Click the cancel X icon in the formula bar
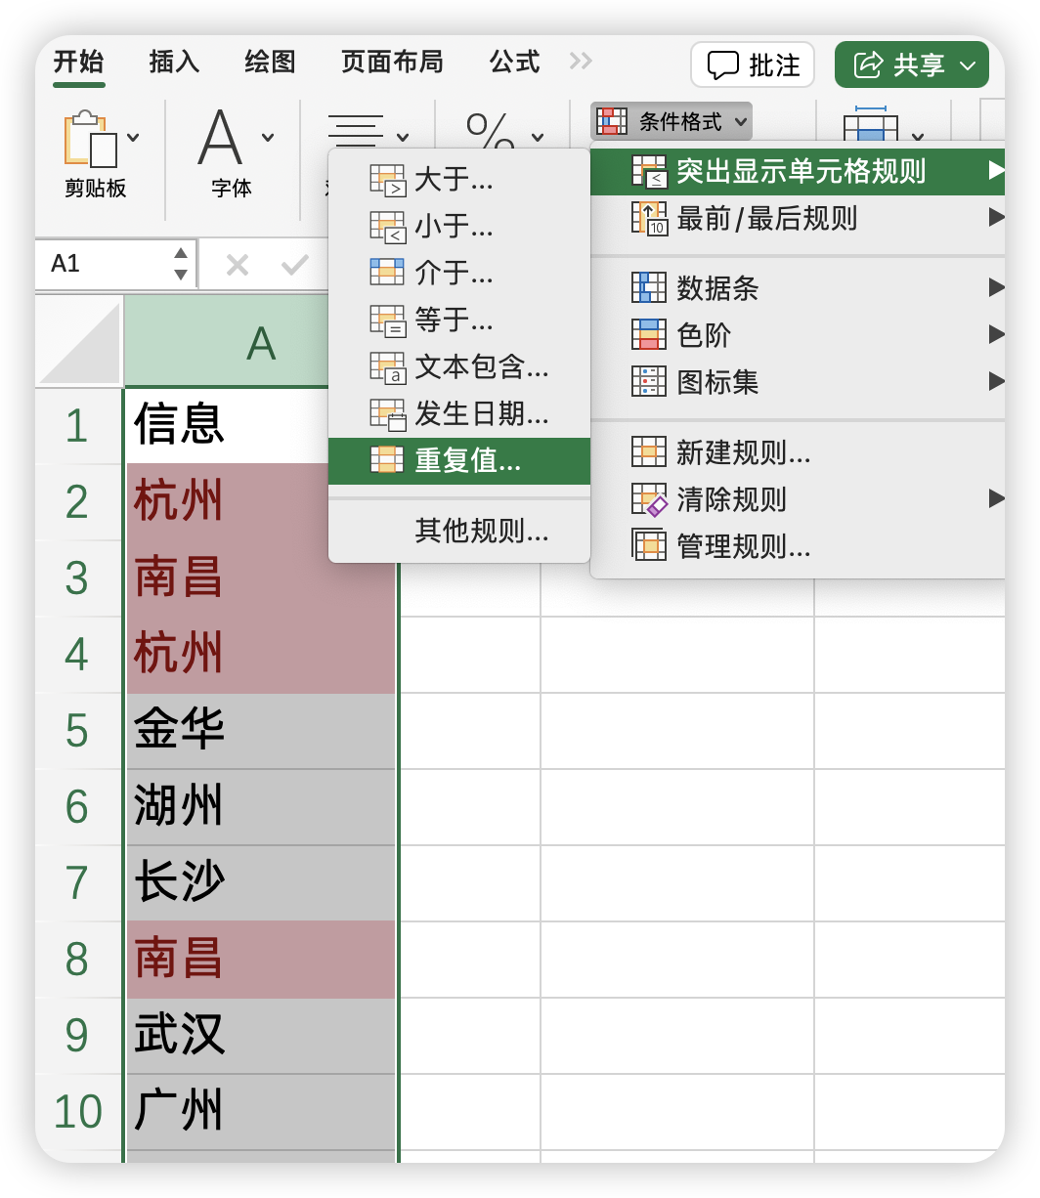Screen dimensions: 1040x1198 [238, 264]
